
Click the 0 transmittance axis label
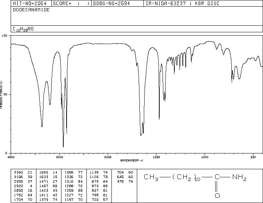tap(6, 153)
